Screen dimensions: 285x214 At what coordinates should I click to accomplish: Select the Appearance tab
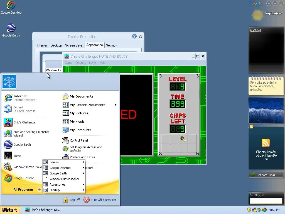tap(95, 45)
